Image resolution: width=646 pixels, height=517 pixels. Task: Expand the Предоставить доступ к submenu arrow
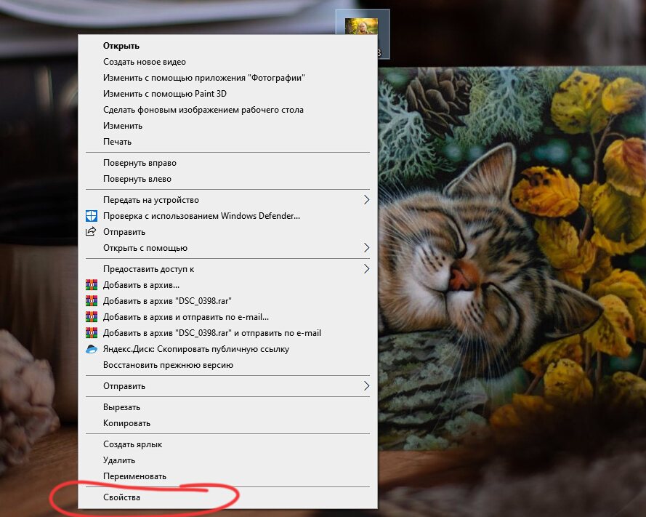(x=366, y=269)
